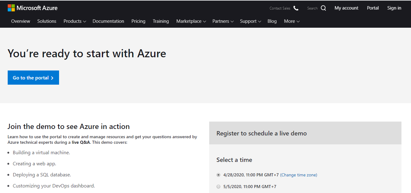Navigate to the Pricing page
Screen dimensions: 411x193
(138, 21)
